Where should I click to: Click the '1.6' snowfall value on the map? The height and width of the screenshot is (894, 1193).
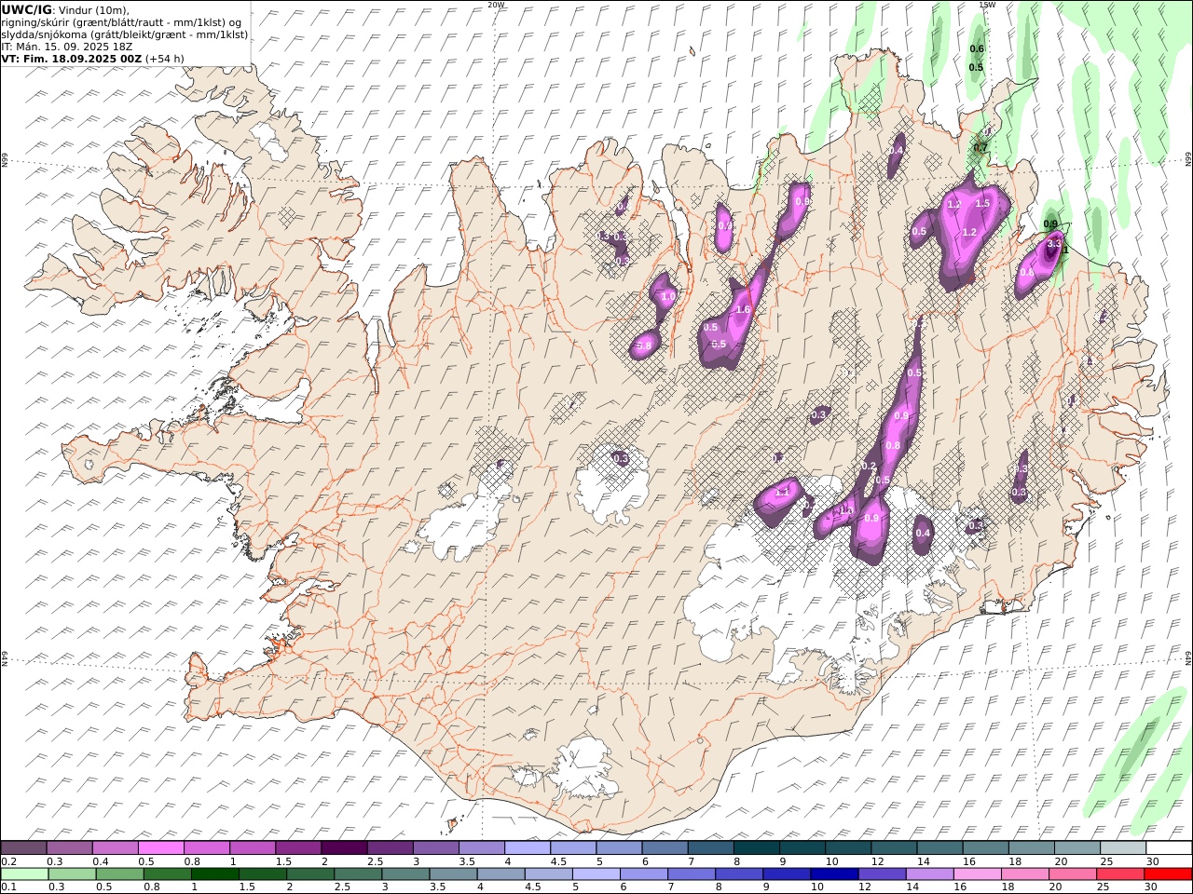pos(743,310)
